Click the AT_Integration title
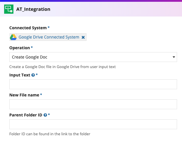Viewport: 182px width, 148px height. pos(33,9)
